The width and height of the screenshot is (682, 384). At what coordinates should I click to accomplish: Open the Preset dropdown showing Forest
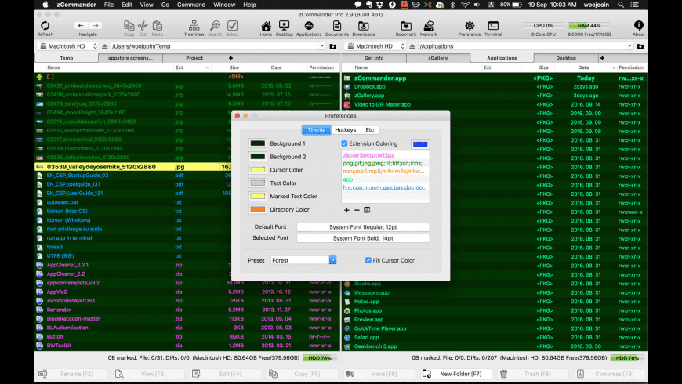click(x=303, y=260)
